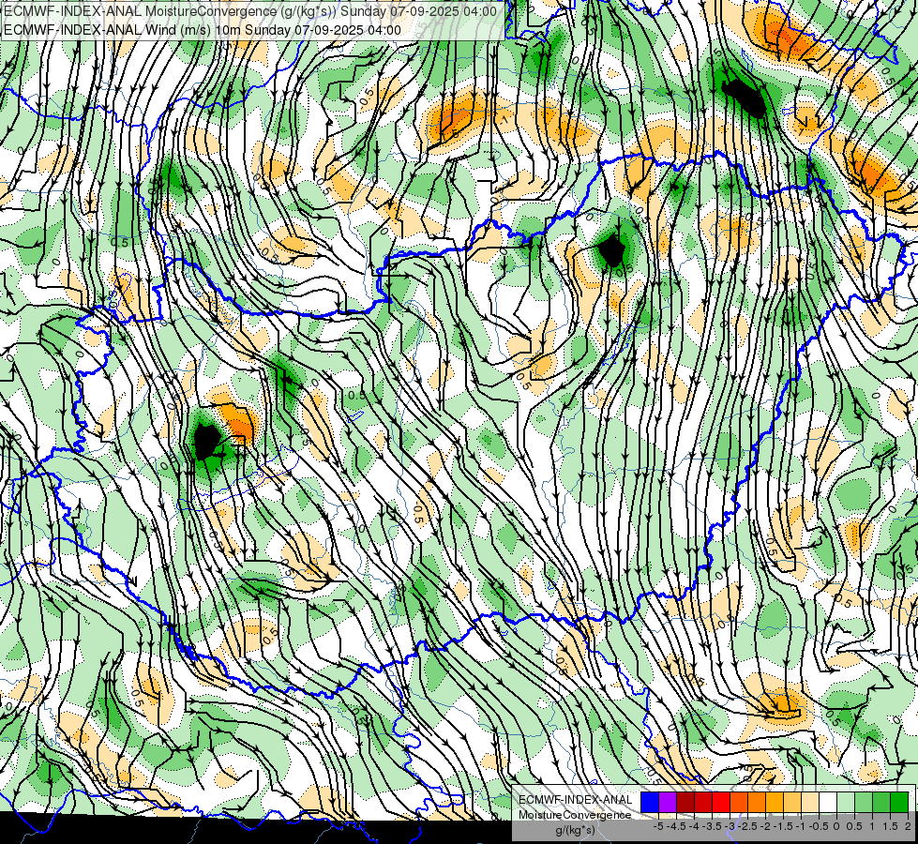Screen dimensions: 918x844
Task: Select the legend's MoistureConvergence label
Action: [575, 815]
